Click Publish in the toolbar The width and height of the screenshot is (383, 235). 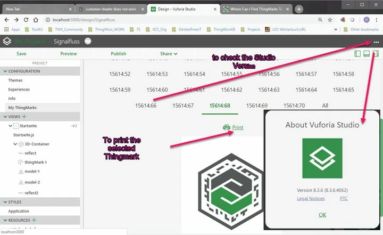coord(119,54)
